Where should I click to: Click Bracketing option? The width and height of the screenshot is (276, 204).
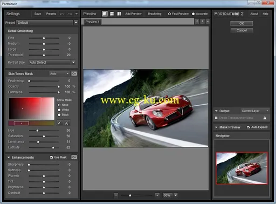(155, 14)
